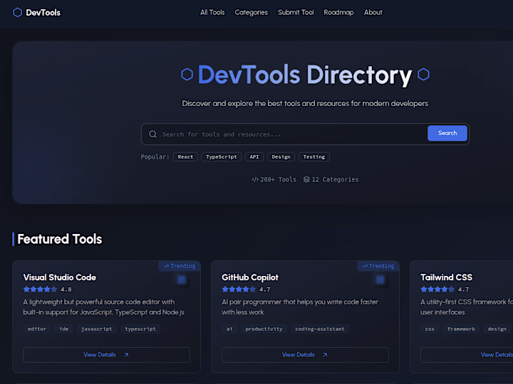
Task: Click the Featured Tools heading
Action: [x=60, y=239]
